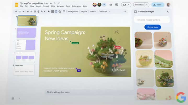Click the Theme toolbar button
The width and height of the screenshot is (188, 105).
tap(93, 11)
